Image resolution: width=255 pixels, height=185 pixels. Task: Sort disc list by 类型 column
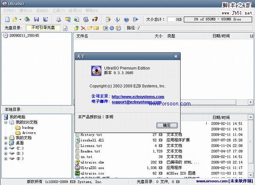tap(184, 36)
